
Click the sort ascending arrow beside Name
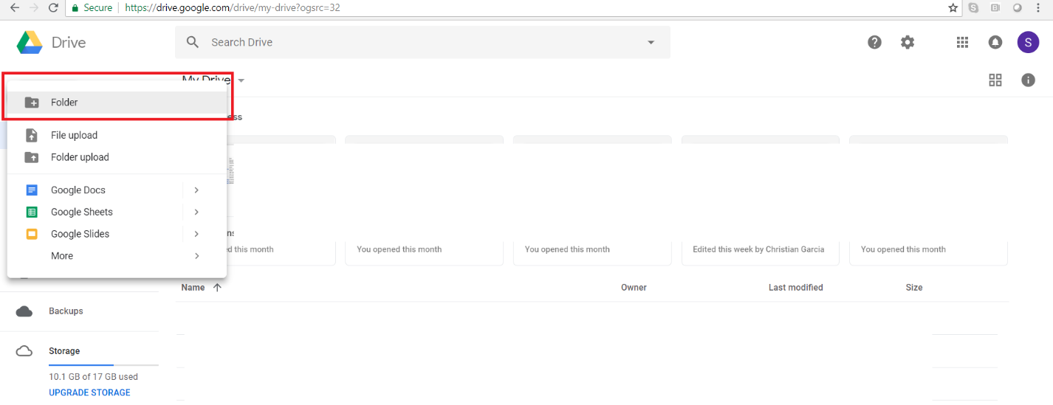pyautogui.click(x=217, y=288)
